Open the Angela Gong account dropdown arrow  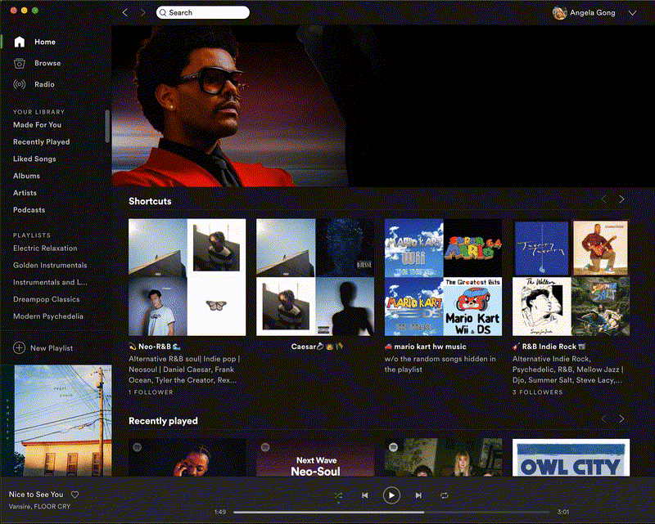[x=632, y=13]
